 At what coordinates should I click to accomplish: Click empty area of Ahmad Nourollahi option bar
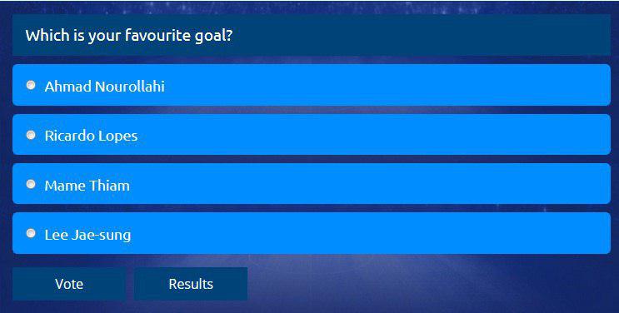click(x=387, y=85)
